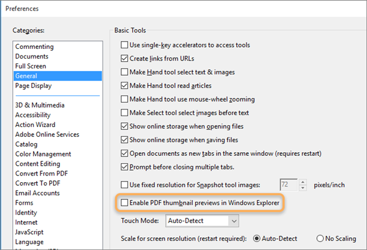This screenshot has width=367, height=250.
Task: Toggle fixed resolution for Snapshot tool images
Action: (125, 184)
